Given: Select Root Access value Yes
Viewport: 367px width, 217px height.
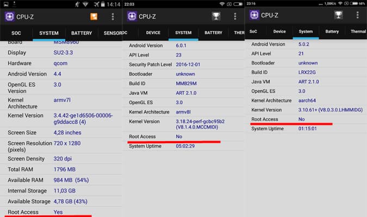Looking at the screenshot, I should [x=58, y=212].
